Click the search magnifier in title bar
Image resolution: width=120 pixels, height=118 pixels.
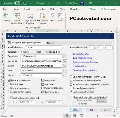pos(57,3)
